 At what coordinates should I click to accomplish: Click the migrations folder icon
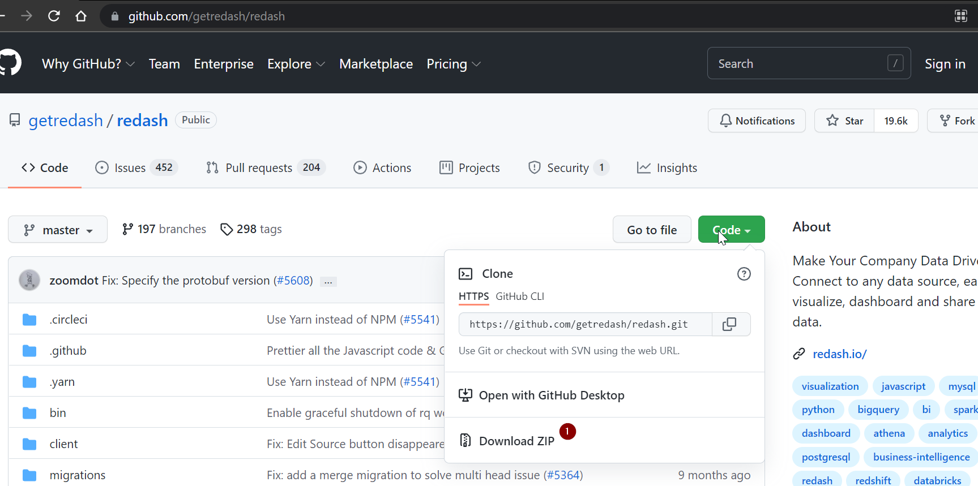[x=29, y=475]
